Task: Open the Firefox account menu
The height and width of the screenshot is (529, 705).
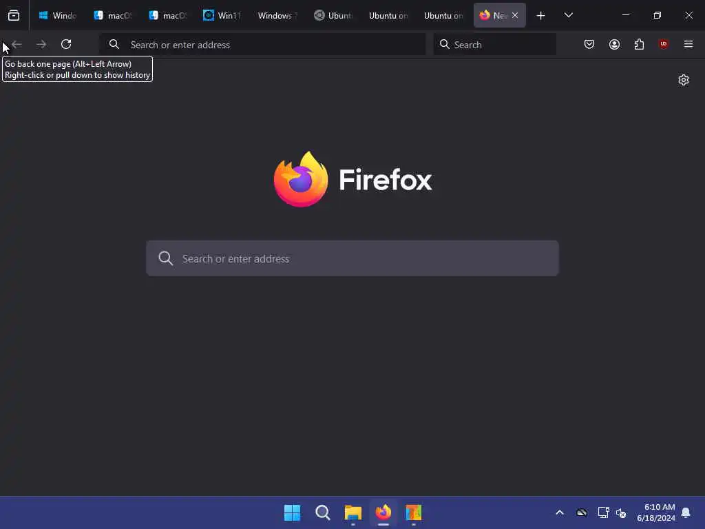Action: (614, 44)
